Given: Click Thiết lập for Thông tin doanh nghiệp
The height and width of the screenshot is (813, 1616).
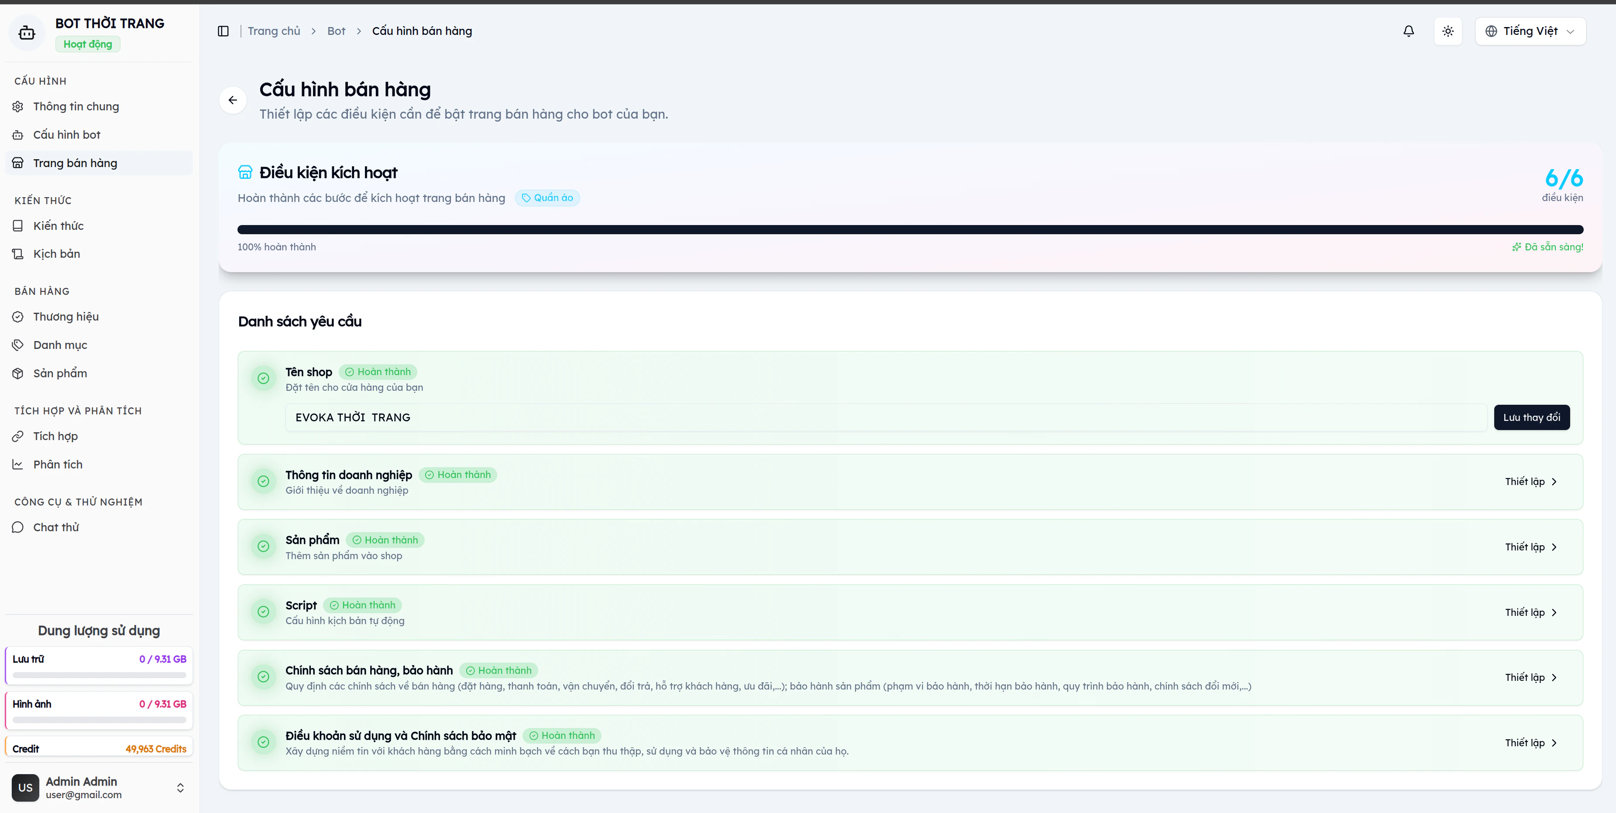Looking at the screenshot, I should pyautogui.click(x=1531, y=482).
